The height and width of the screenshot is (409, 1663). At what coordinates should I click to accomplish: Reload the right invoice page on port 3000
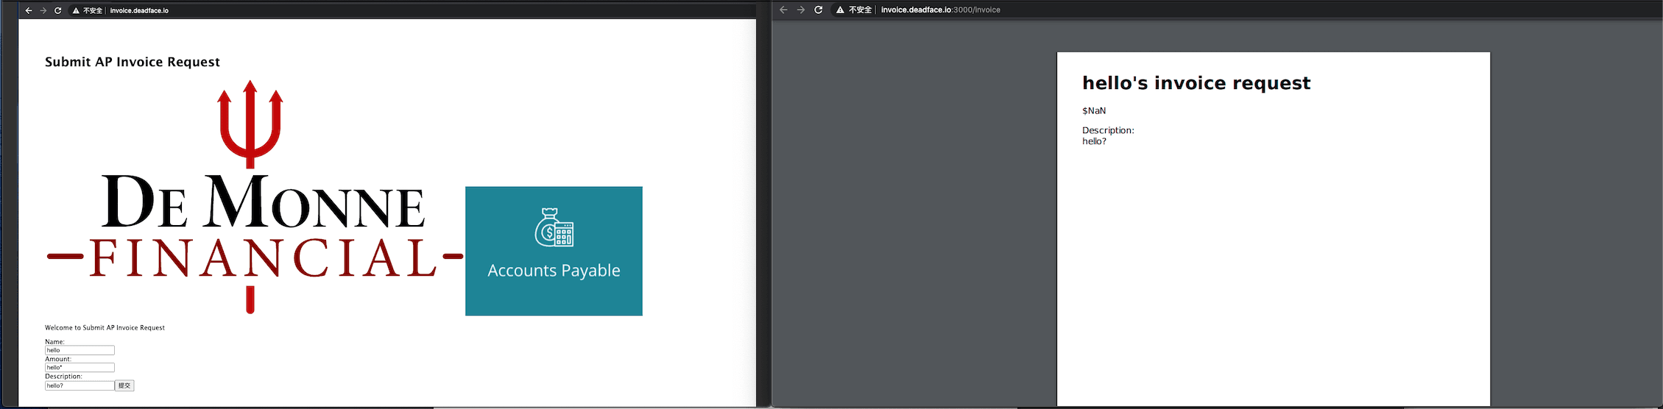coord(818,10)
